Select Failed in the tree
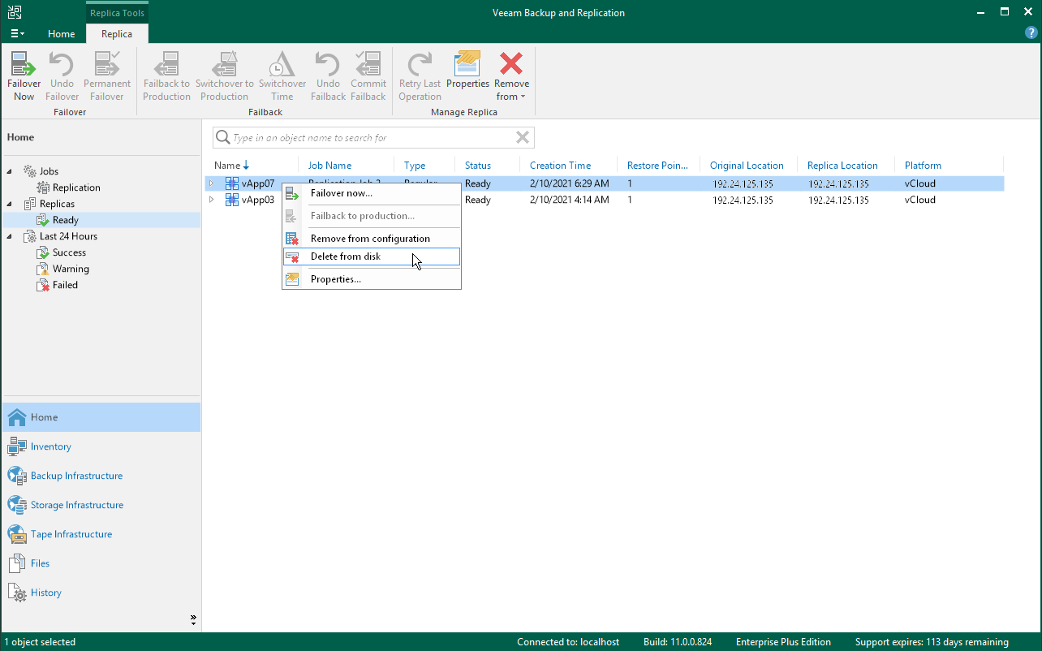The image size is (1042, 651). 65,285
